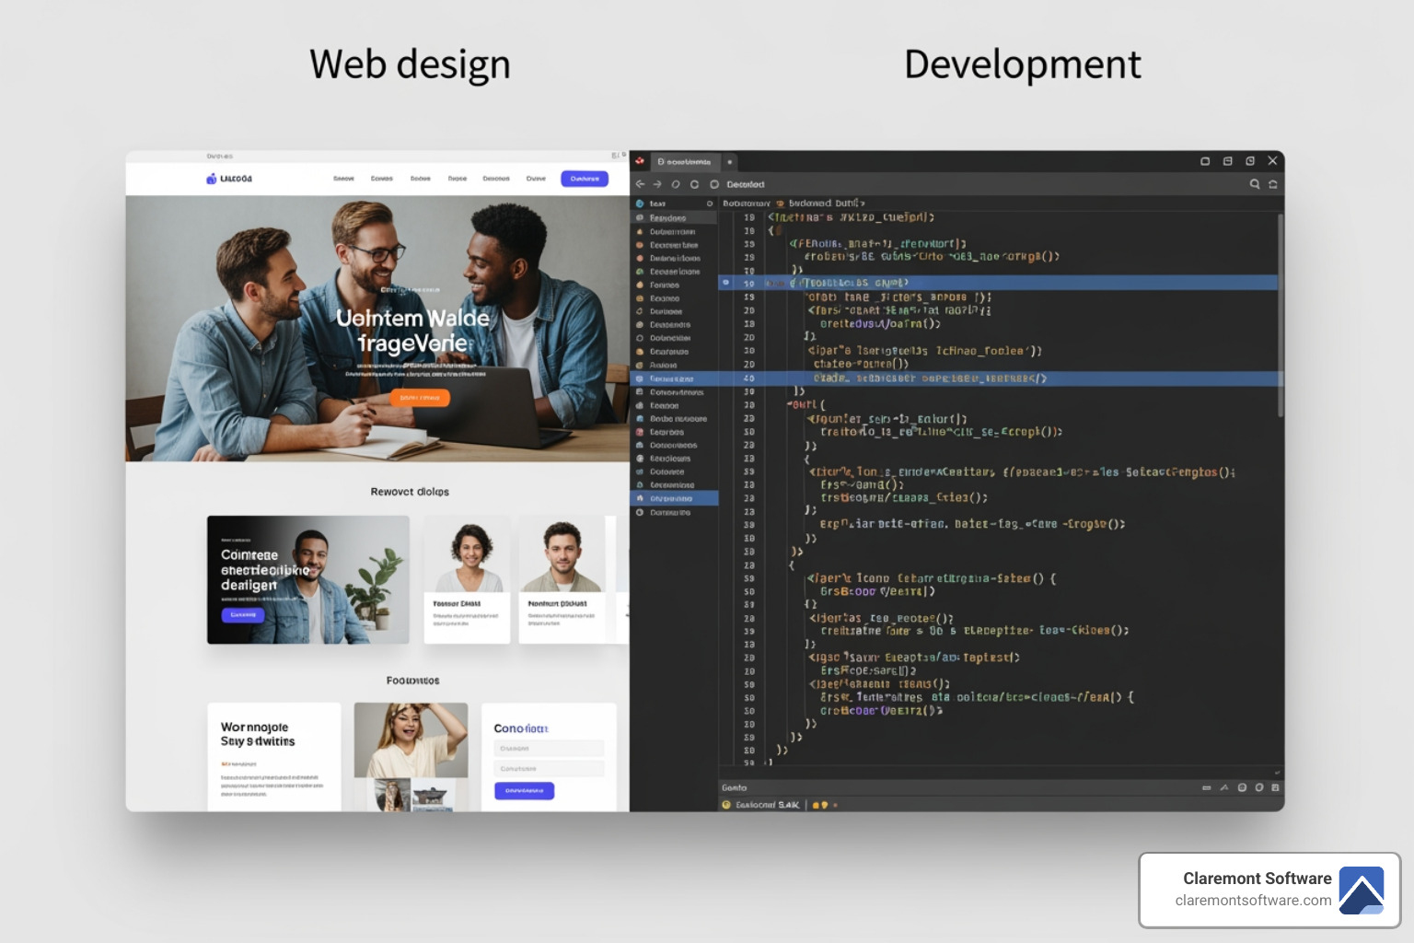Click the forward navigation arrow in the editor toolbar
The image size is (1414, 943).
click(655, 184)
